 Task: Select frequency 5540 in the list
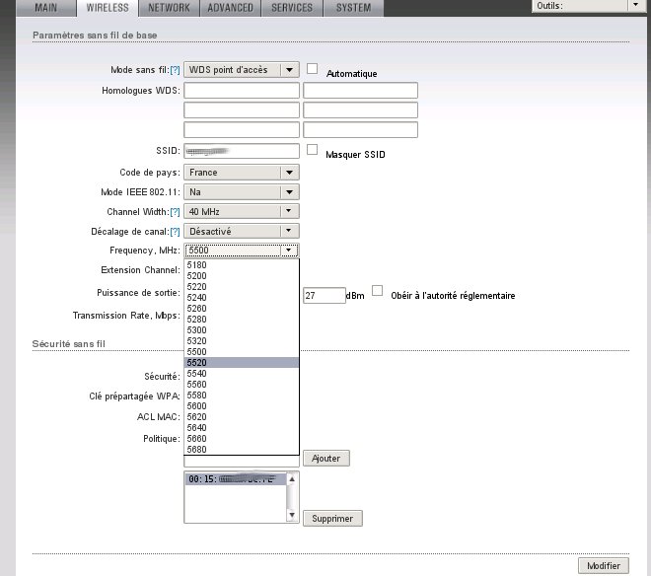242,374
